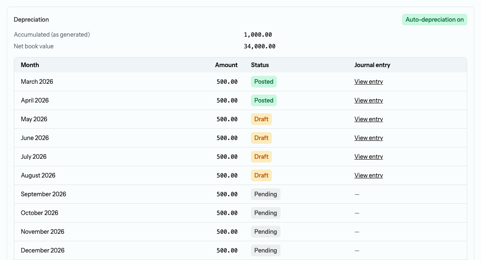The height and width of the screenshot is (260, 481).
Task: Open View entry link for August 2026
Action: (368, 175)
